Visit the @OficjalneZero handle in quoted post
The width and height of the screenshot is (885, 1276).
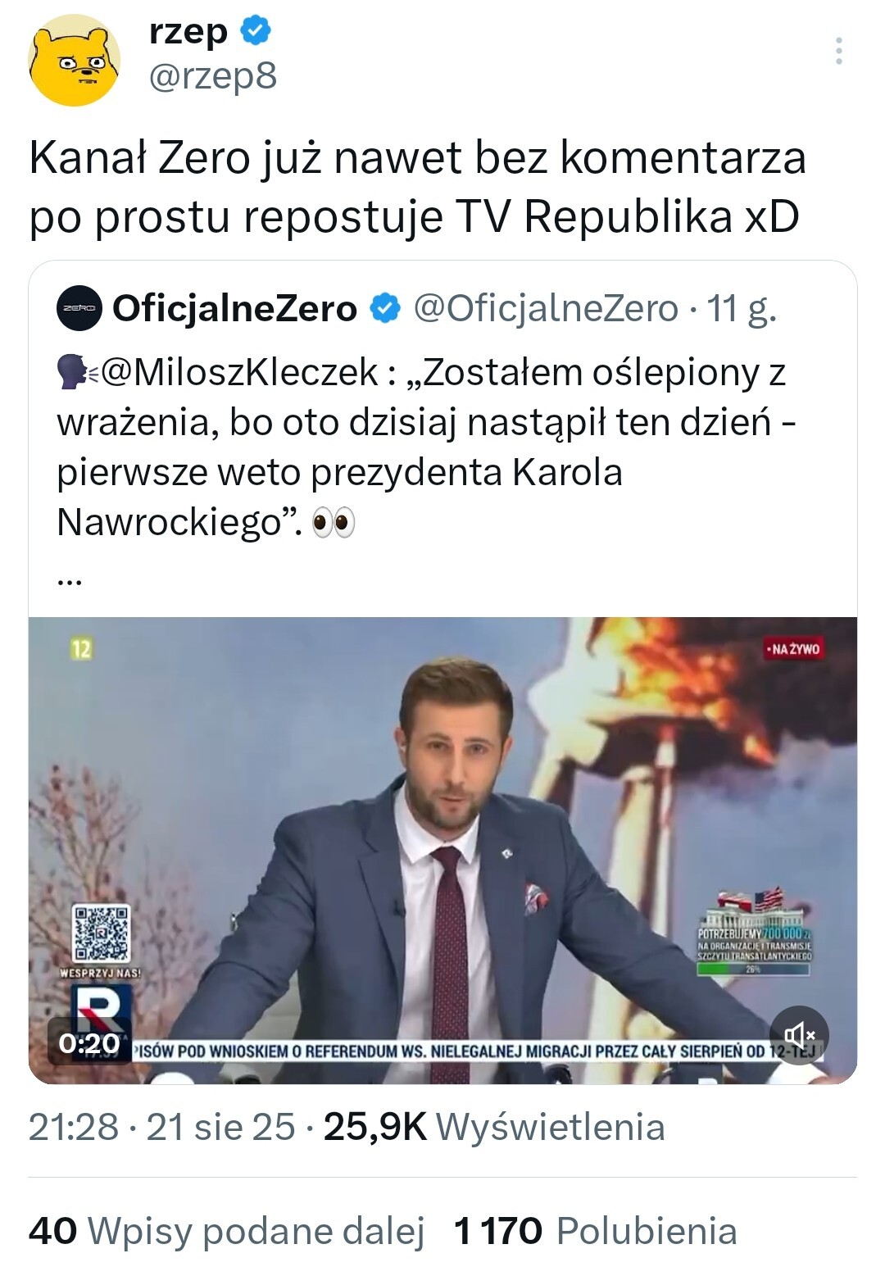coord(546,309)
